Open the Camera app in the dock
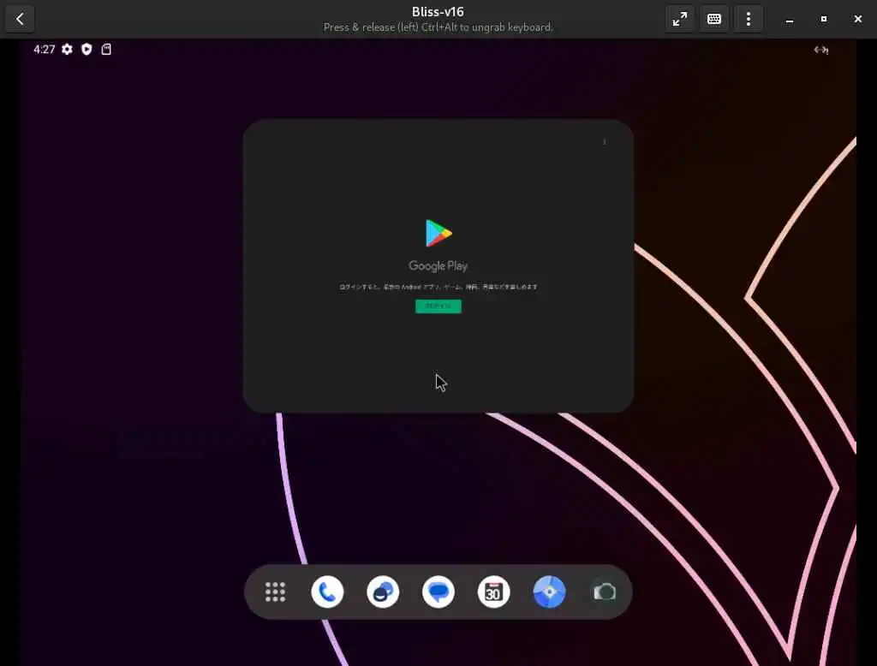This screenshot has width=877, height=666. tap(605, 592)
